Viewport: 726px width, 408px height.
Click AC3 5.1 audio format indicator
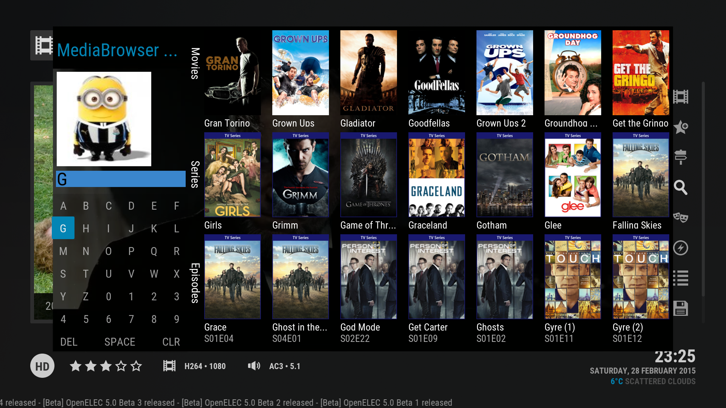(283, 366)
